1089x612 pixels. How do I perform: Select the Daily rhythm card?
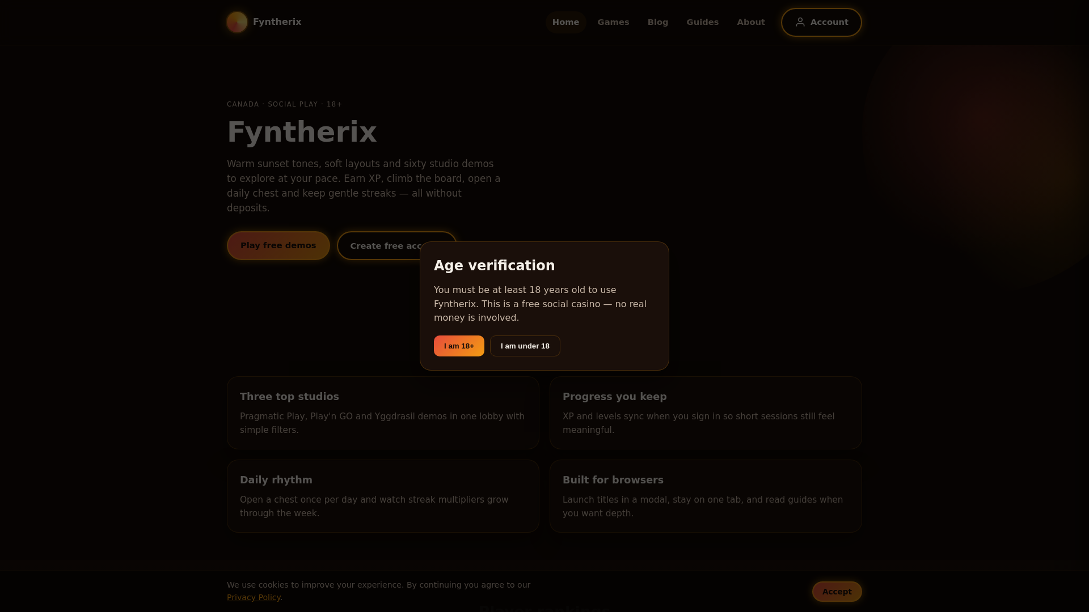(x=383, y=496)
